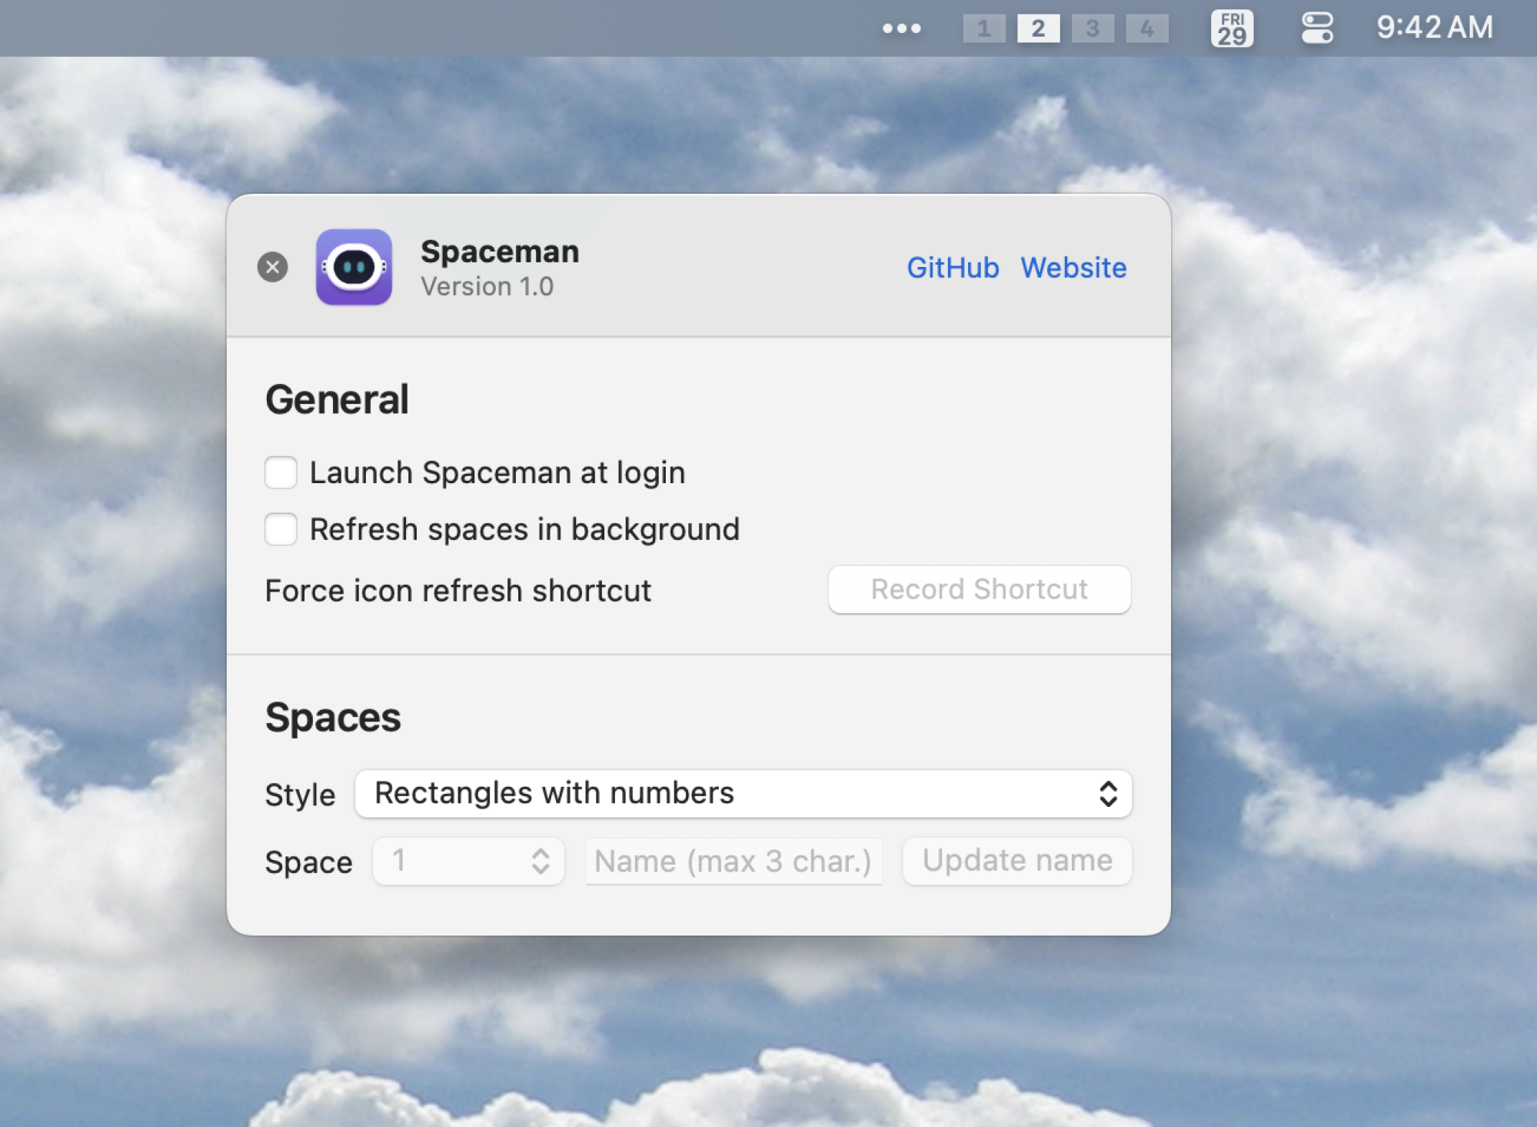Click the Update name button
1537x1127 pixels.
point(1017,861)
